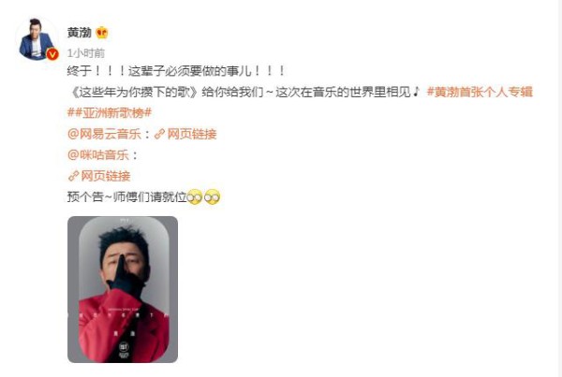Click the round logo on the poster
Screen dimensions: 562x377
click(x=124, y=347)
